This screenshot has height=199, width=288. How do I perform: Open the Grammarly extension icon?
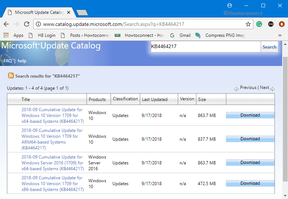pyautogui.click(x=259, y=24)
